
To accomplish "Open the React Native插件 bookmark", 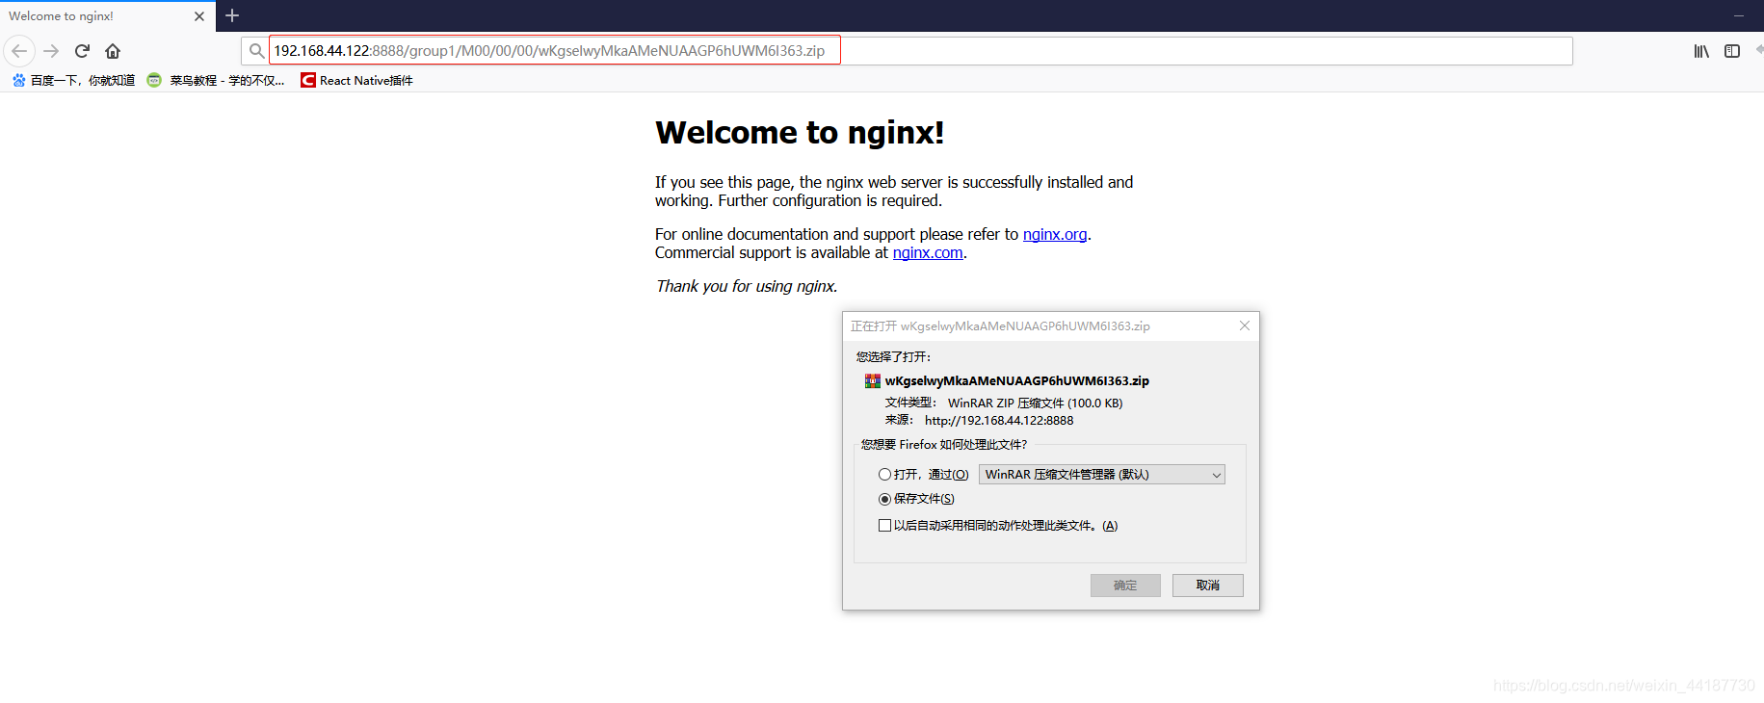I will tap(356, 80).
